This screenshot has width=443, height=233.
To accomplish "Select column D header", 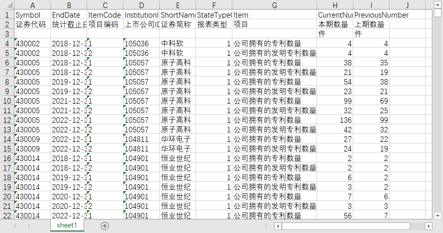I will [142, 5].
